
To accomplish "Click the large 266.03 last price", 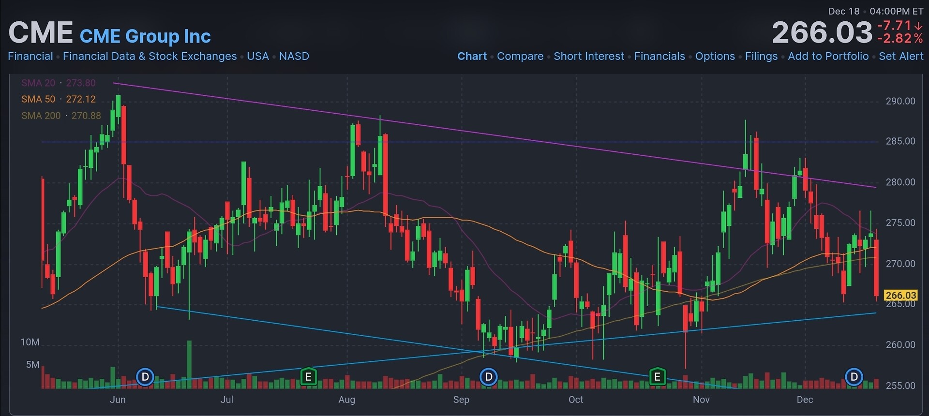I will (822, 32).
